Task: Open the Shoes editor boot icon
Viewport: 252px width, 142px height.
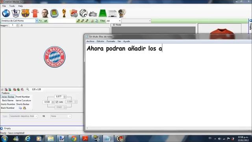Action: coord(93,14)
